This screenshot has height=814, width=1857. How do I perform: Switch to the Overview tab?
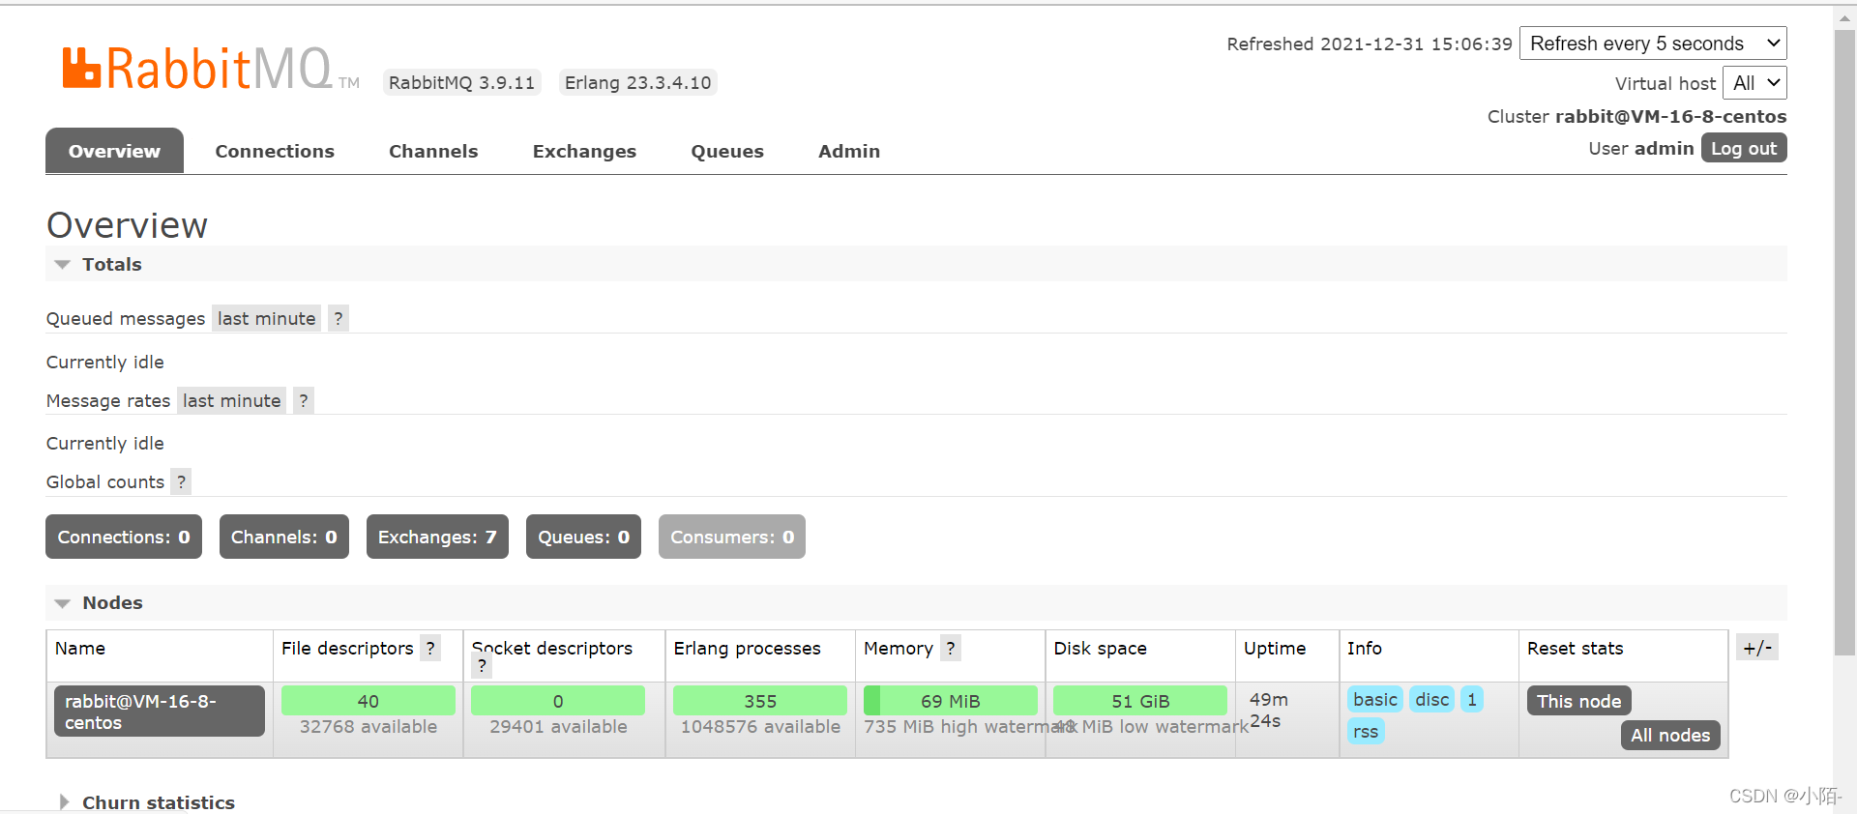coord(114,151)
